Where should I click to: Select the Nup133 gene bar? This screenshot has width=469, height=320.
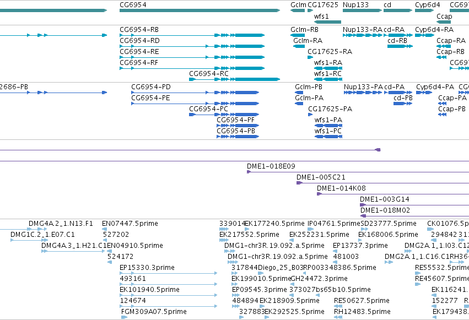(363, 10)
